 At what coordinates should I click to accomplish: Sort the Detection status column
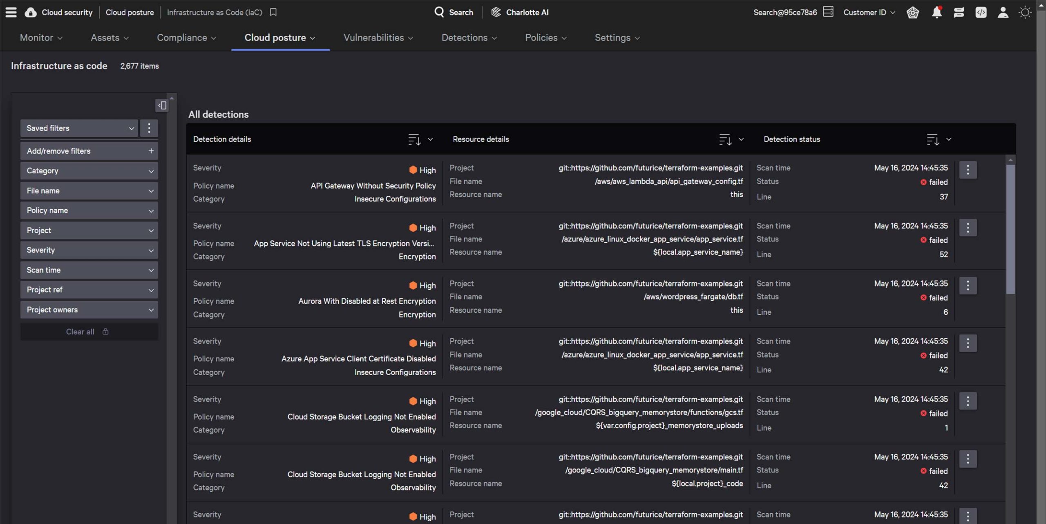coord(933,139)
